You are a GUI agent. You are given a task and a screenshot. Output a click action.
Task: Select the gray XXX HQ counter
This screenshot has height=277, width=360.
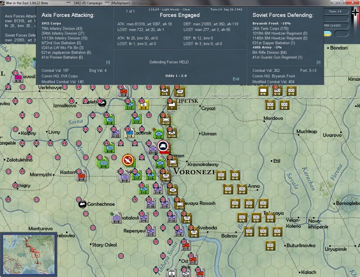point(125,177)
